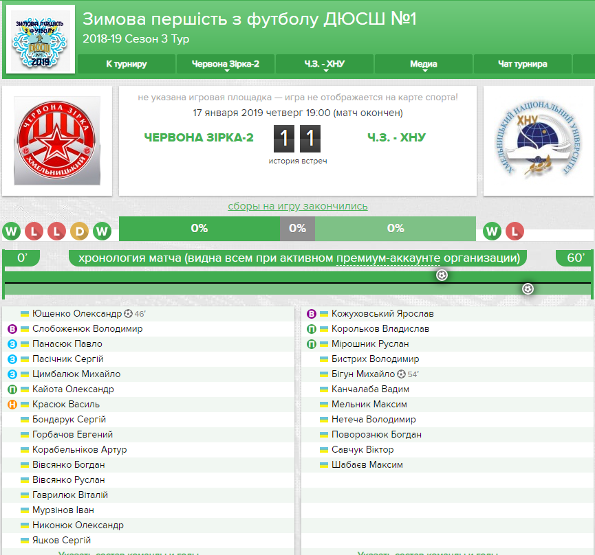This screenshot has height=555, width=595.
Task: Go to the 'К турниру' tab
Action: [x=127, y=64]
